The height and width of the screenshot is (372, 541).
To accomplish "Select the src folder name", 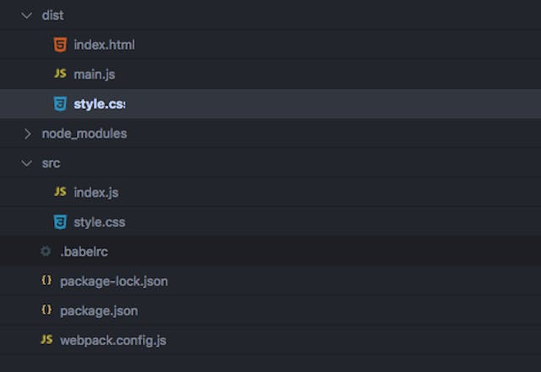I will coord(51,162).
